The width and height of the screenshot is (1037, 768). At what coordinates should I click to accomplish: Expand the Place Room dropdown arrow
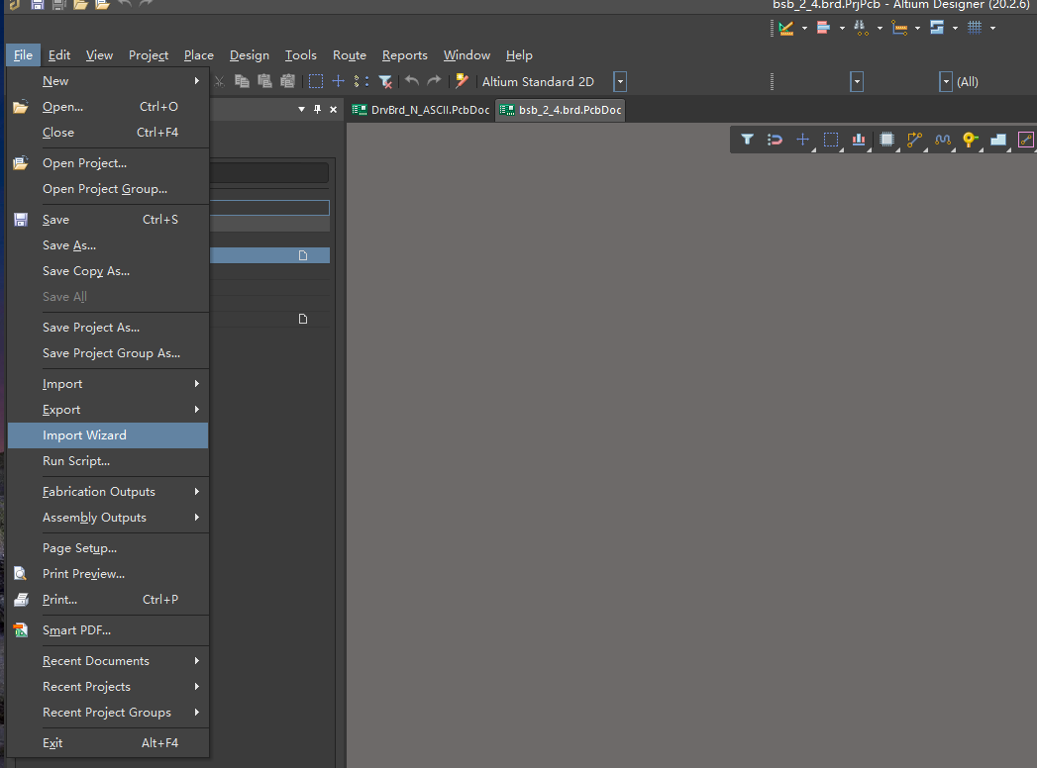955,28
